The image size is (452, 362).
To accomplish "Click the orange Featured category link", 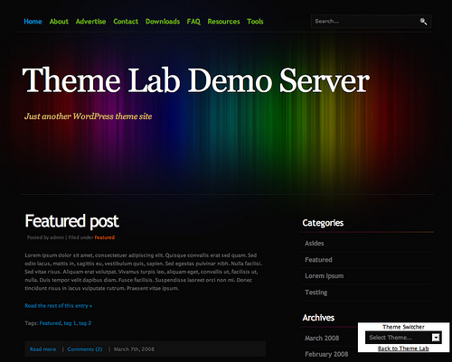I will 105,237.
